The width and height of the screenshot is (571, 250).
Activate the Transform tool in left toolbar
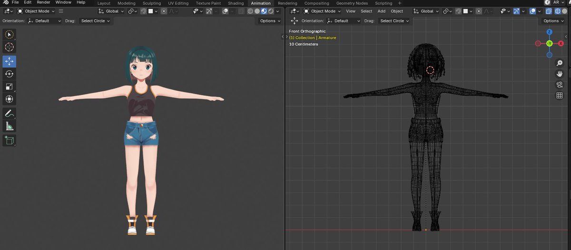(9, 99)
